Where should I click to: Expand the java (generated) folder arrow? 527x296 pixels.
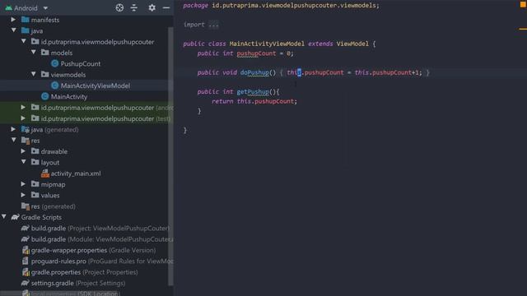(x=13, y=129)
